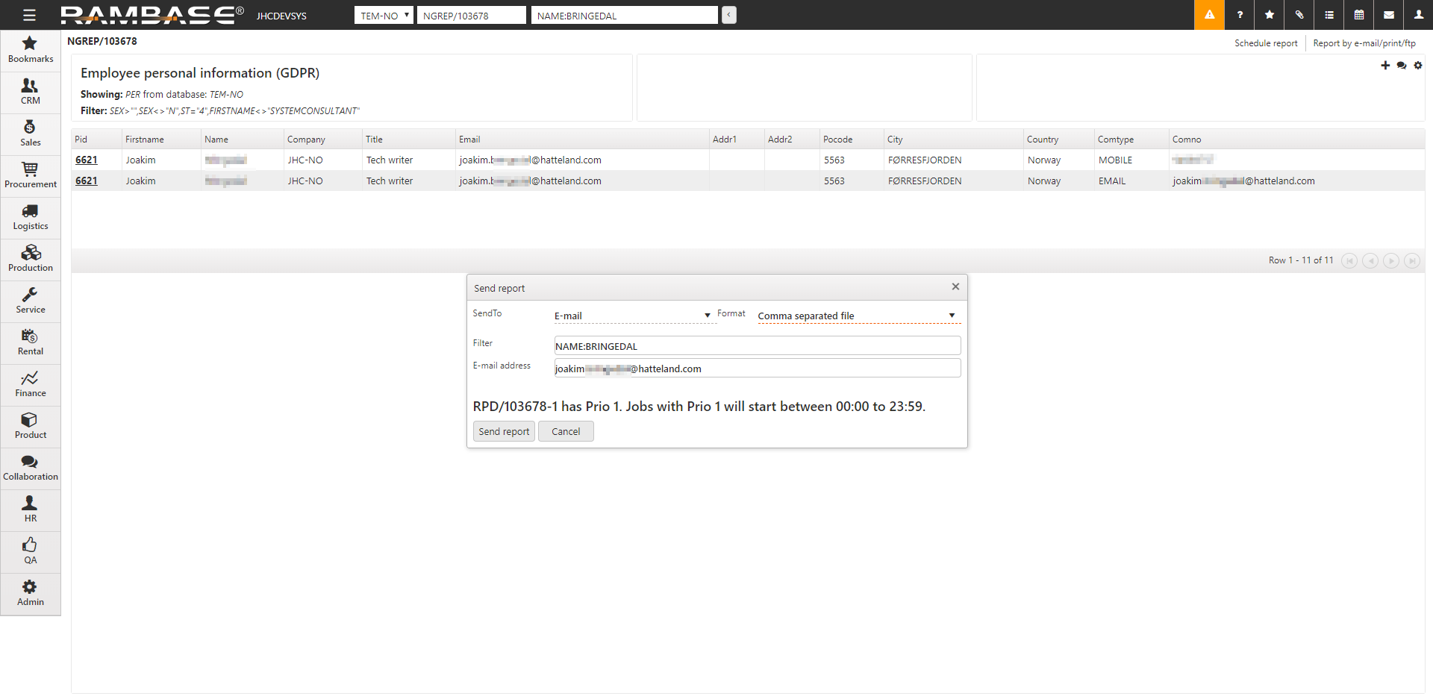The height and width of the screenshot is (699, 1433).
Task: Go to the Admin module
Action: [31, 593]
